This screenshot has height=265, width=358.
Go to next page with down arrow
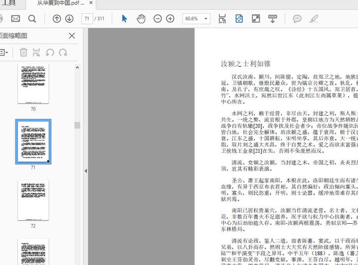coord(69,19)
